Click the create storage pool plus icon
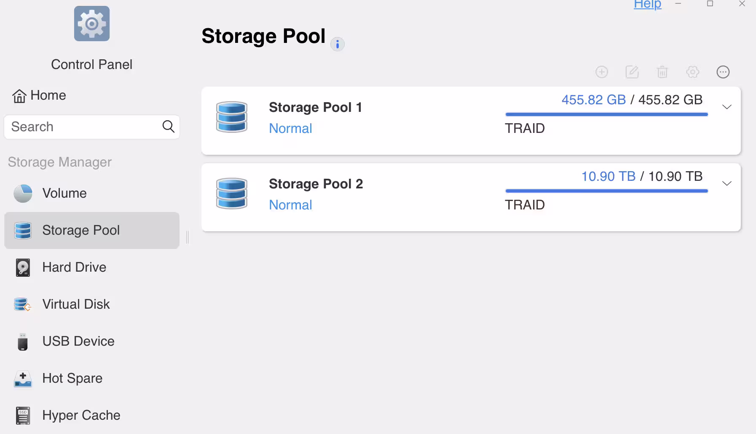Screen dimensions: 756x434 pyautogui.click(x=601, y=72)
